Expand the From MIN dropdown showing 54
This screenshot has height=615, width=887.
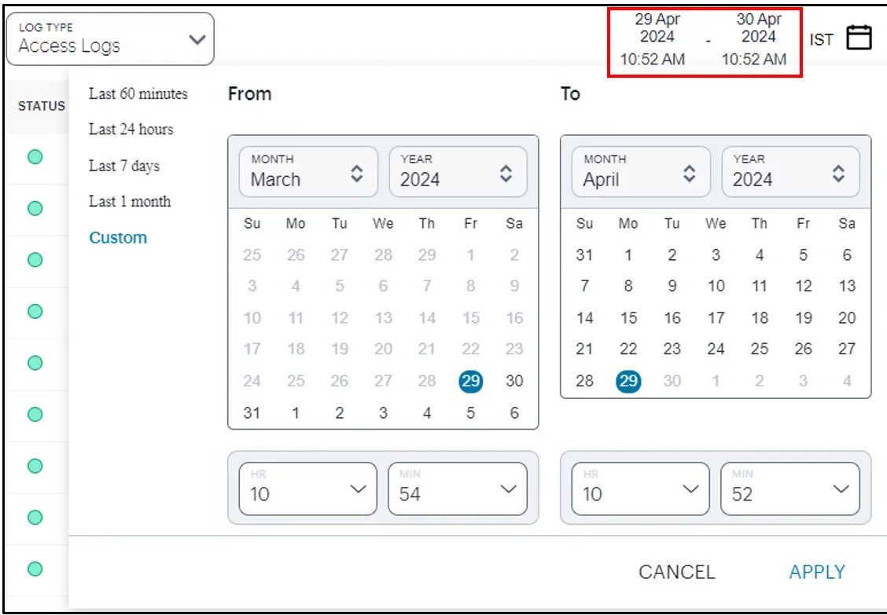coord(458,489)
